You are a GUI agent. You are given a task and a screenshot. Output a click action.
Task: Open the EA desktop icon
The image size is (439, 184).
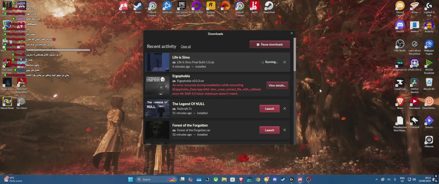coord(225,7)
